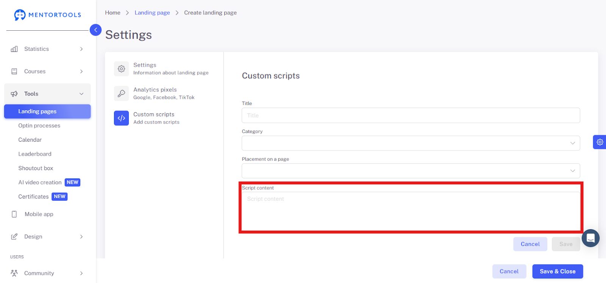Select Landing pages in the sidebar
Viewport: 606px width, 283px height.
pyautogui.click(x=47, y=111)
